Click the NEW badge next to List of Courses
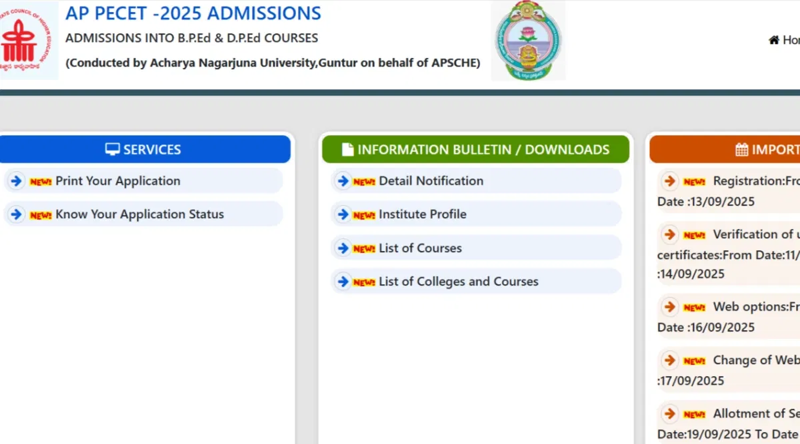 pos(364,249)
